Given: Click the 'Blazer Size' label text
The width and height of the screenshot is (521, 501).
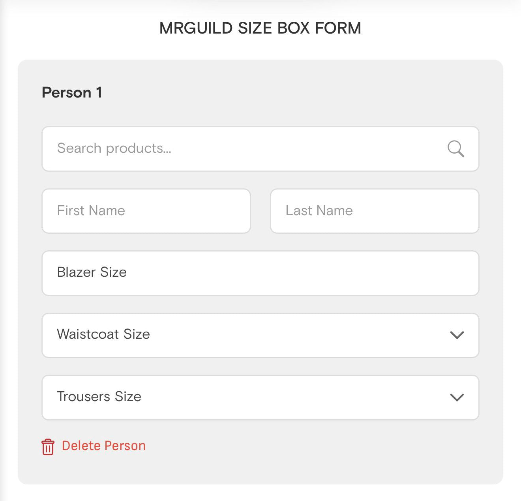Looking at the screenshot, I should [92, 272].
